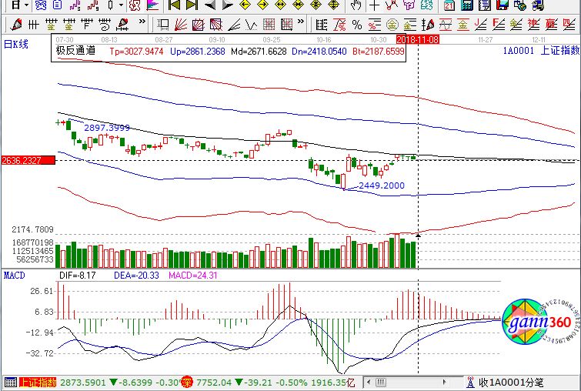Screen dimensions: 581x391
Task: Open dropdown arrow beside candlestick icon
Action: (x=120, y=5)
